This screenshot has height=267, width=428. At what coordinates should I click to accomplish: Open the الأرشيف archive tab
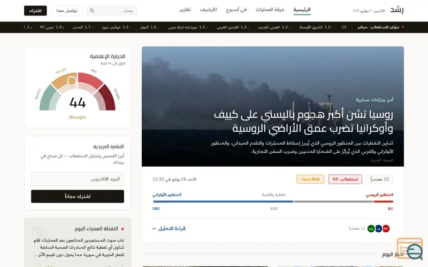point(208,10)
